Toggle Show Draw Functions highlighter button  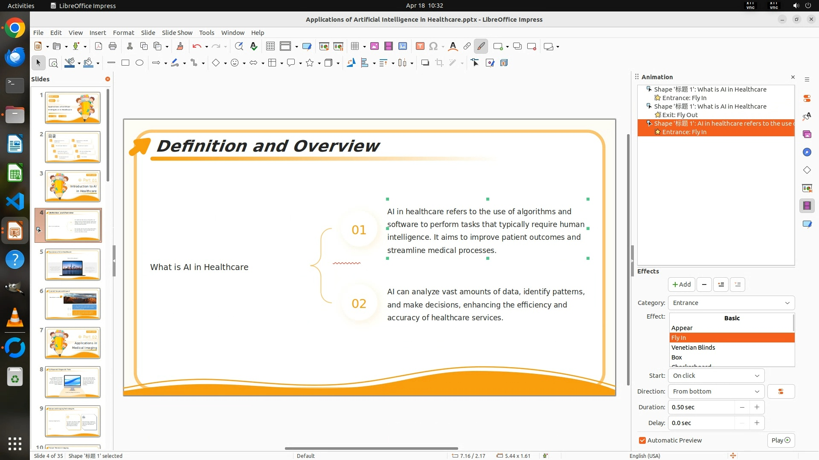[x=481, y=46]
